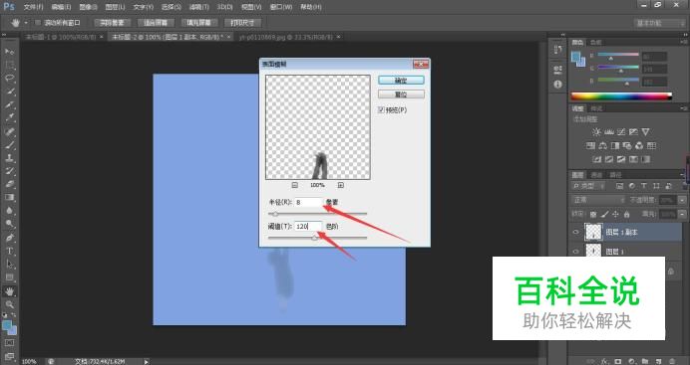Hide the 图层 1 layer
The image size is (690, 365).
pos(575,252)
